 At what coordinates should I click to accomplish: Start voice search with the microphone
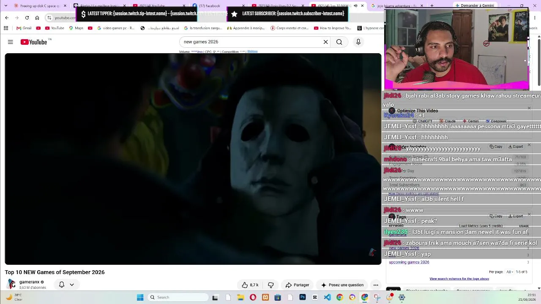point(358,42)
